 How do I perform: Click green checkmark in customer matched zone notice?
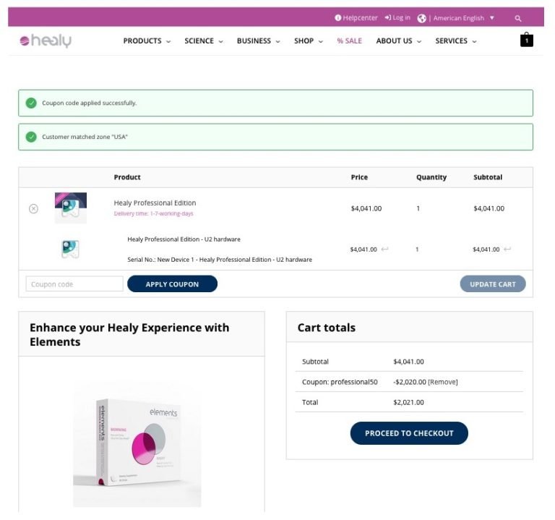[x=31, y=137]
